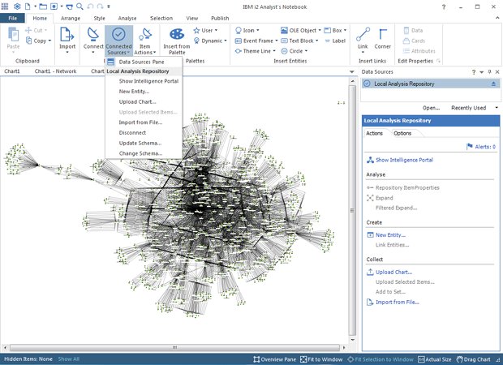Insert a Box entity
This screenshot has height=365, width=503.
[x=335, y=31]
